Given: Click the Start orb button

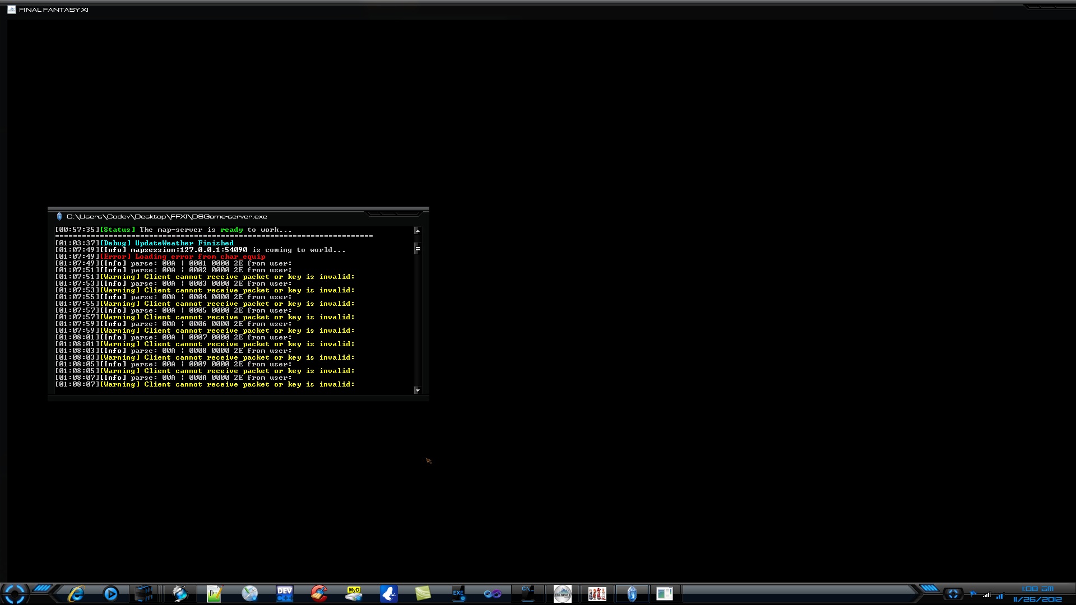Looking at the screenshot, I should point(15,594).
